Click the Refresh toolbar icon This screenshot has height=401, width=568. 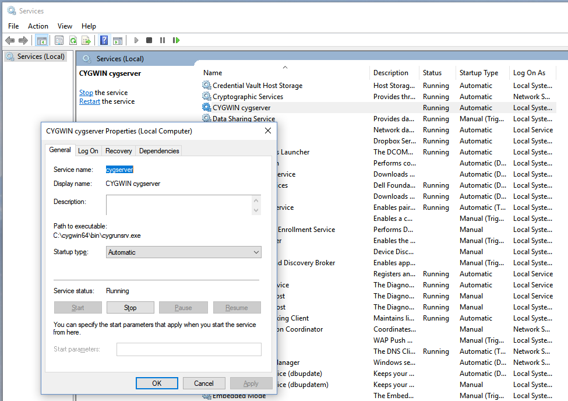tap(73, 40)
